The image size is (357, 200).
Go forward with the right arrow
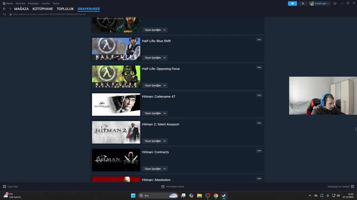coord(10,9)
